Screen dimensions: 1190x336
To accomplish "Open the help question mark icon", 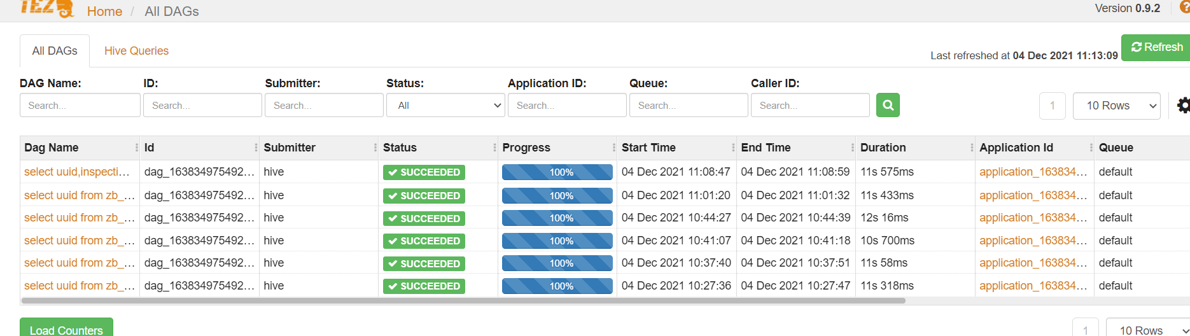I will [x=1185, y=7].
